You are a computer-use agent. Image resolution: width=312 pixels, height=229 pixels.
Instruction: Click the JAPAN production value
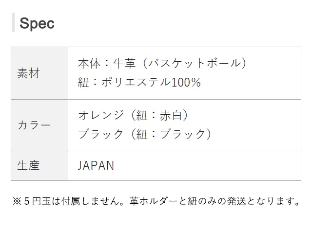tap(96, 166)
